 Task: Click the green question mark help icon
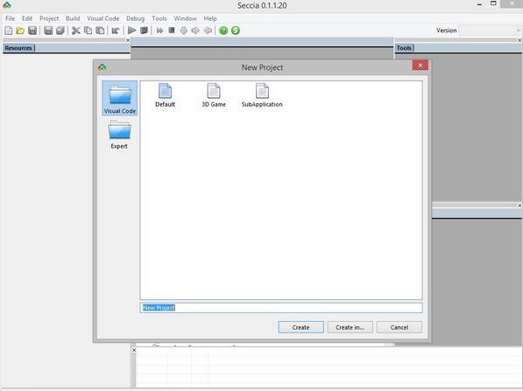[223, 31]
